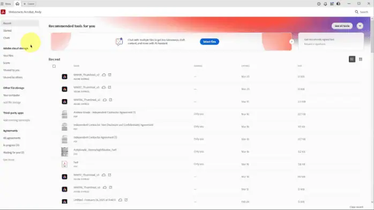Screen dimensions: 374x210
Task: Open the fw9 PDF file name
Action: 76,162
